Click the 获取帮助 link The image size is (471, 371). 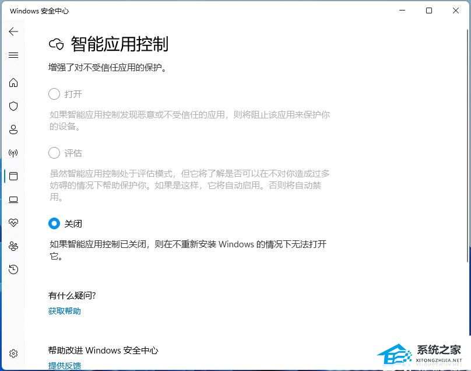pyautogui.click(x=65, y=311)
